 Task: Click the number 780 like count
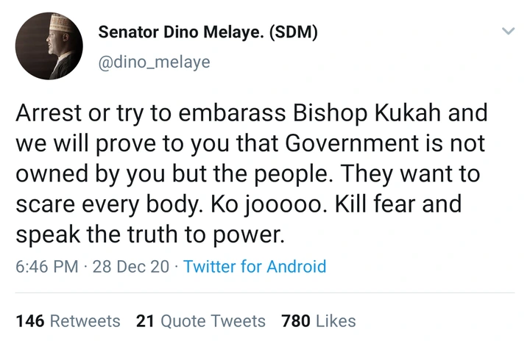pos(295,321)
